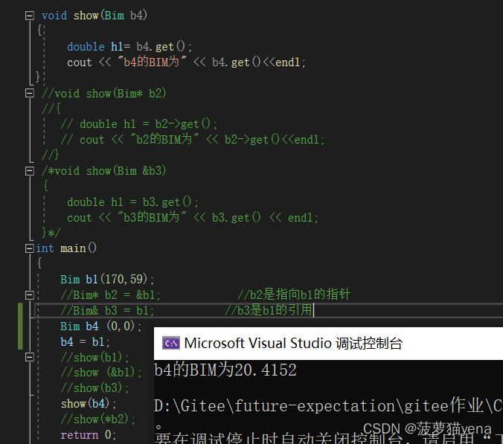Click the commented line '//show (&b1);'
The image size is (503, 444).
click(101, 373)
